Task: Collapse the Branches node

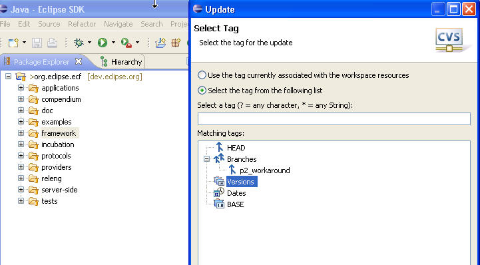Action: (x=207, y=159)
